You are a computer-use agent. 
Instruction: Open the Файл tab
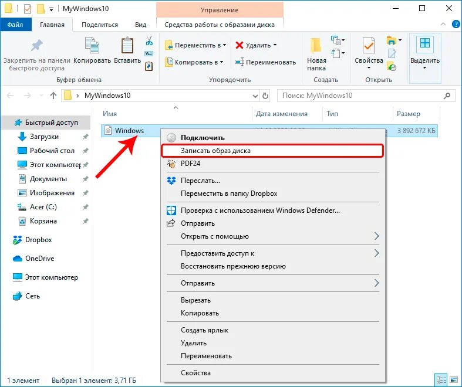[x=15, y=25]
